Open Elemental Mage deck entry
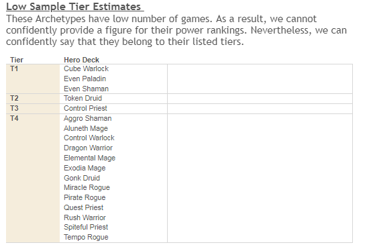 (x=90, y=158)
